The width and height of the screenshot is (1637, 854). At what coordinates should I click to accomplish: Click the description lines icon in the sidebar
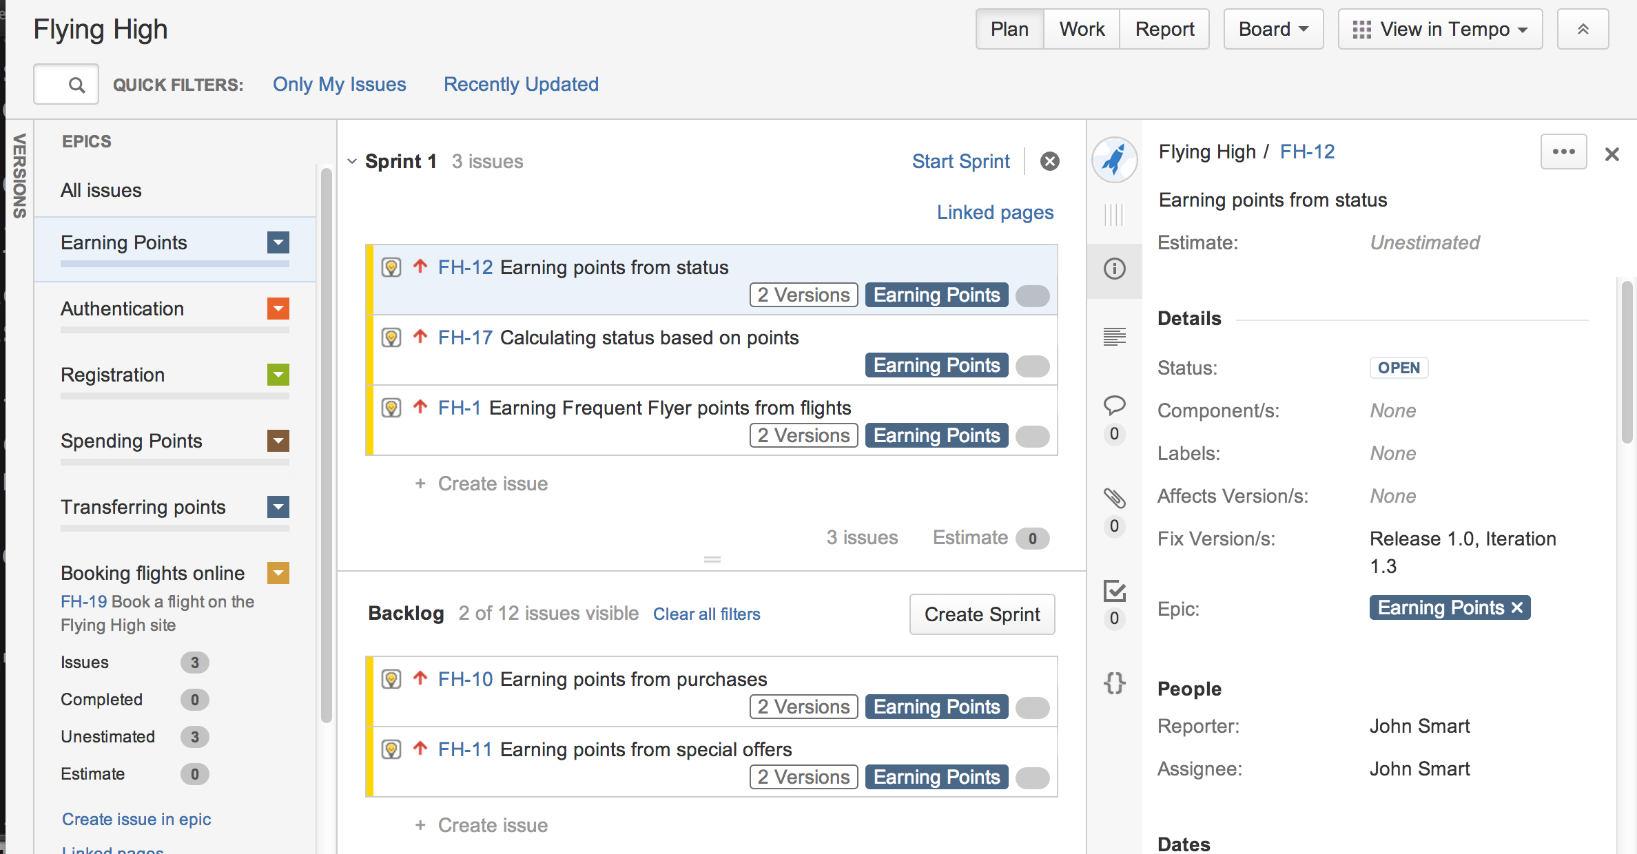(1114, 336)
